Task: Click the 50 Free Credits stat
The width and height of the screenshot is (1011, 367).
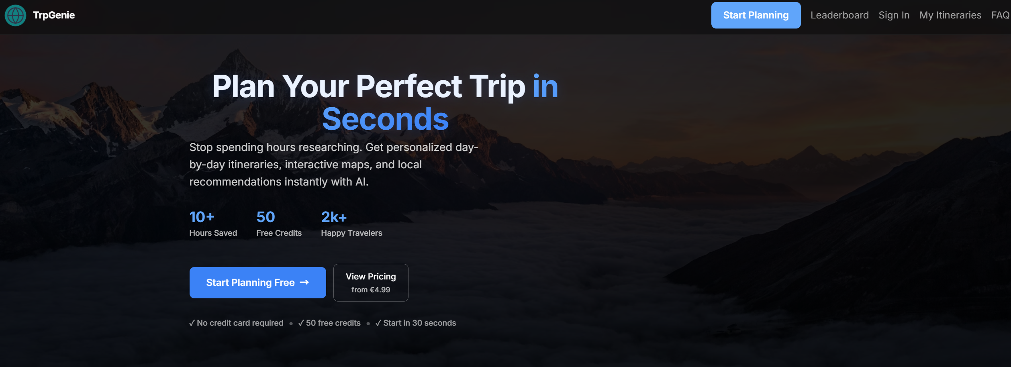Action: click(x=279, y=223)
